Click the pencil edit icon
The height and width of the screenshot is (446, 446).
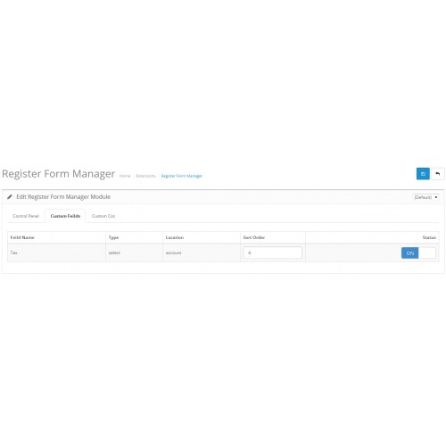tap(10, 197)
